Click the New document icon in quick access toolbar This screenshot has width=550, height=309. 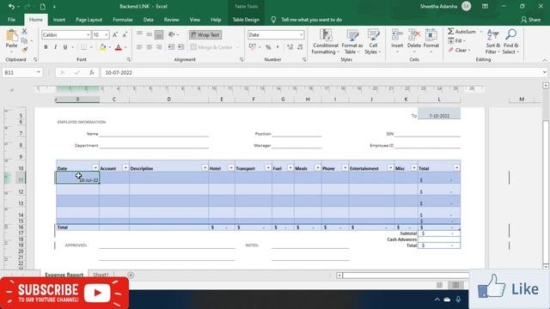click(x=42, y=6)
